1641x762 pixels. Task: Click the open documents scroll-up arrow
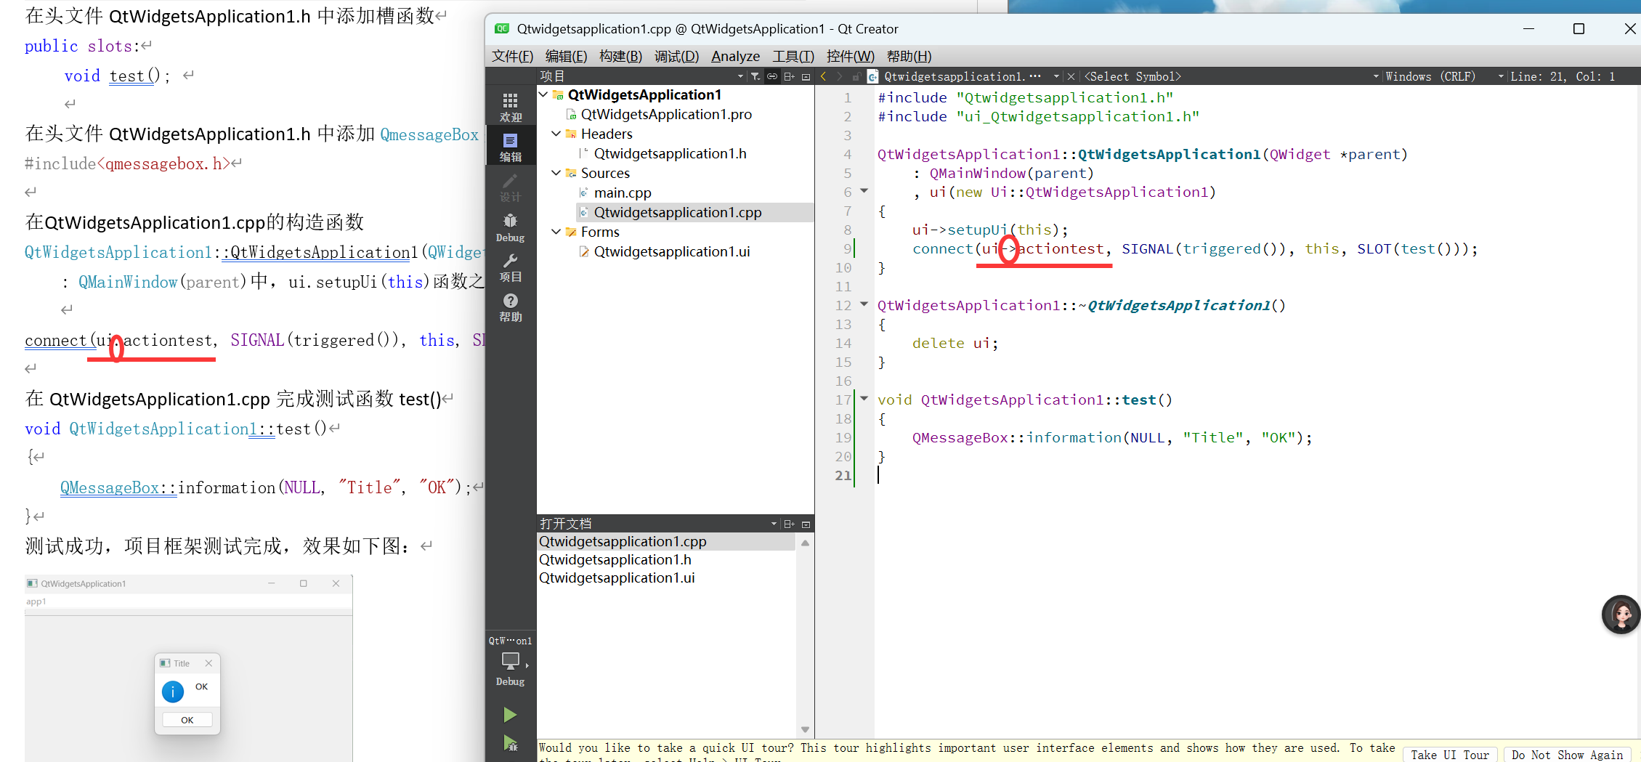pyautogui.click(x=805, y=543)
